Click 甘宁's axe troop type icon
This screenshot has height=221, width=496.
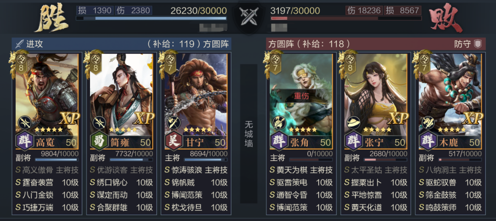click(175, 123)
